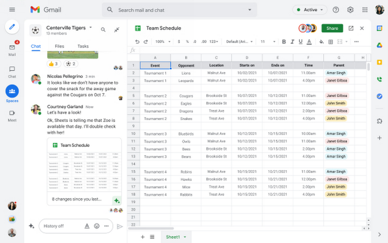Open Spaces in the left sidebar
388x243 pixels.
point(12,91)
